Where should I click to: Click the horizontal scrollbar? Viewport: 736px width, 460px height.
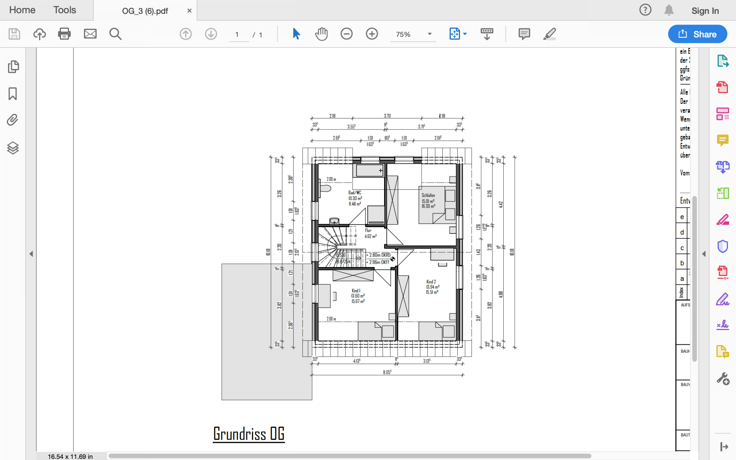350,456
